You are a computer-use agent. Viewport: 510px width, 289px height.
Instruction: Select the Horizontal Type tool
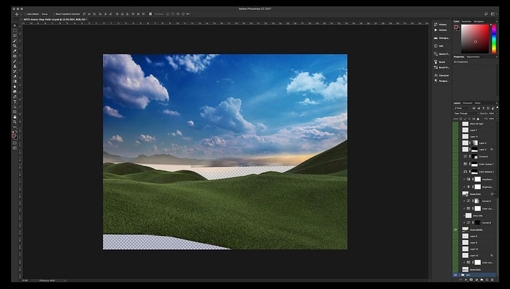[14, 101]
